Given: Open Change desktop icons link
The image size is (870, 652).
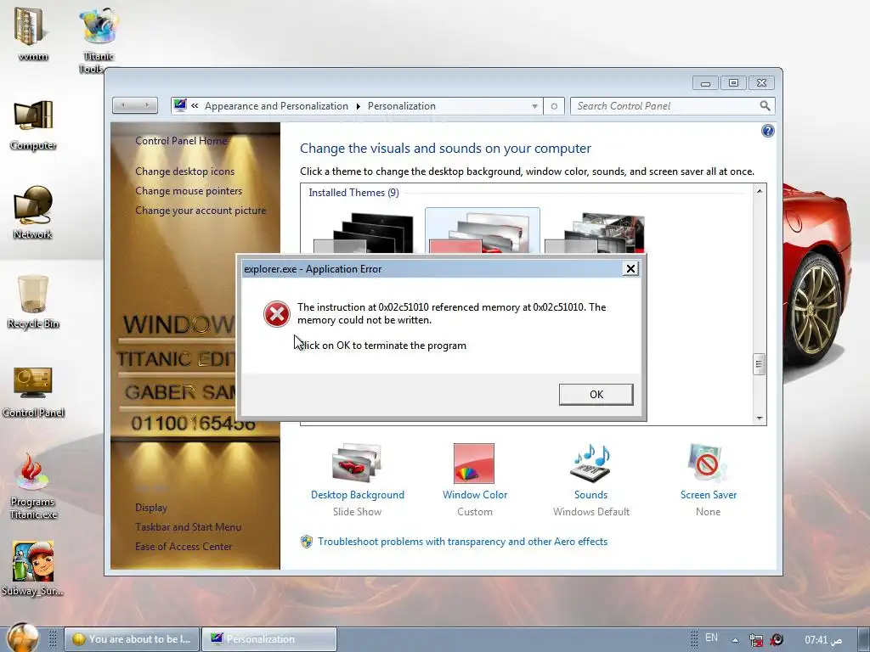Looking at the screenshot, I should (184, 171).
